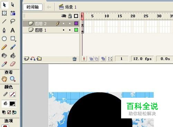Click keyframe in 图层 2 frame 1

(x=82, y=23)
